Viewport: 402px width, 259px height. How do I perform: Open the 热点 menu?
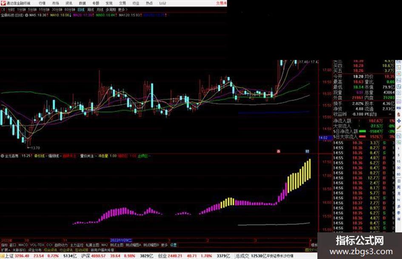149,3
